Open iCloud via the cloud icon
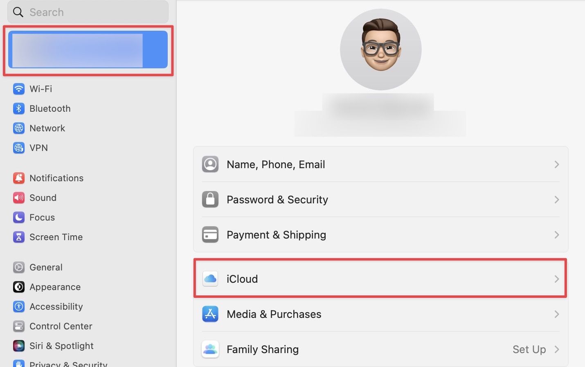 click(x=210, y=279)
